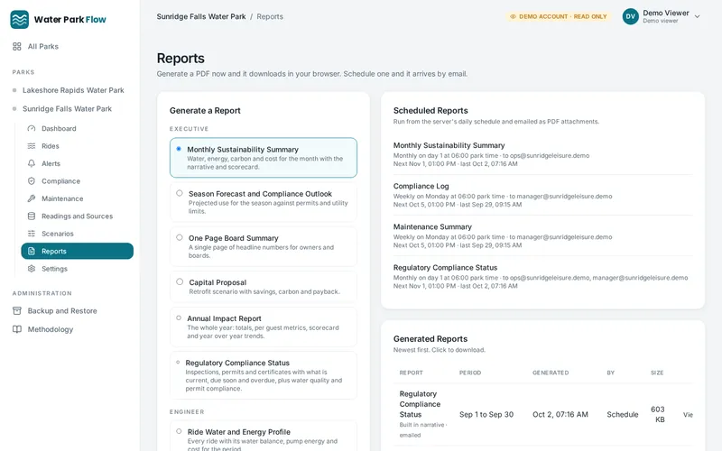
Task: Click the BY column header
Action: click(611, 373)
